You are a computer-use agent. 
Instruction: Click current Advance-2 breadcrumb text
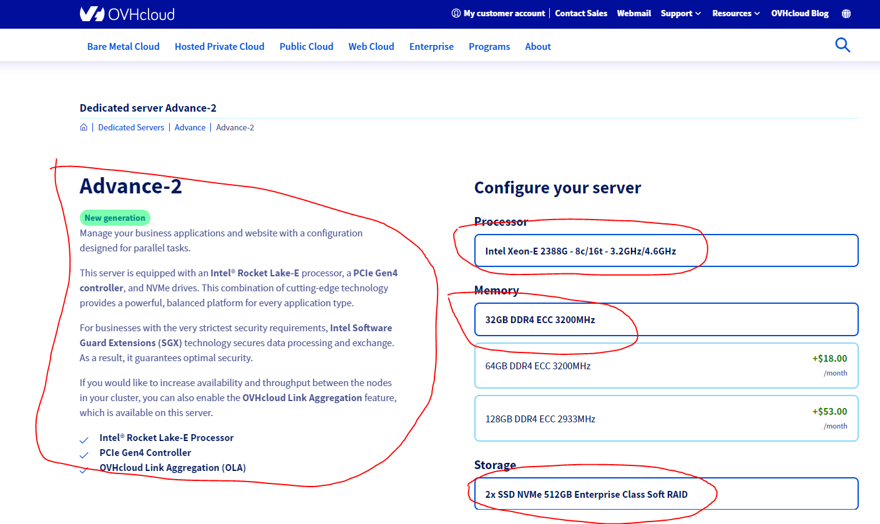pyautogui.click(x=235, y=127)
